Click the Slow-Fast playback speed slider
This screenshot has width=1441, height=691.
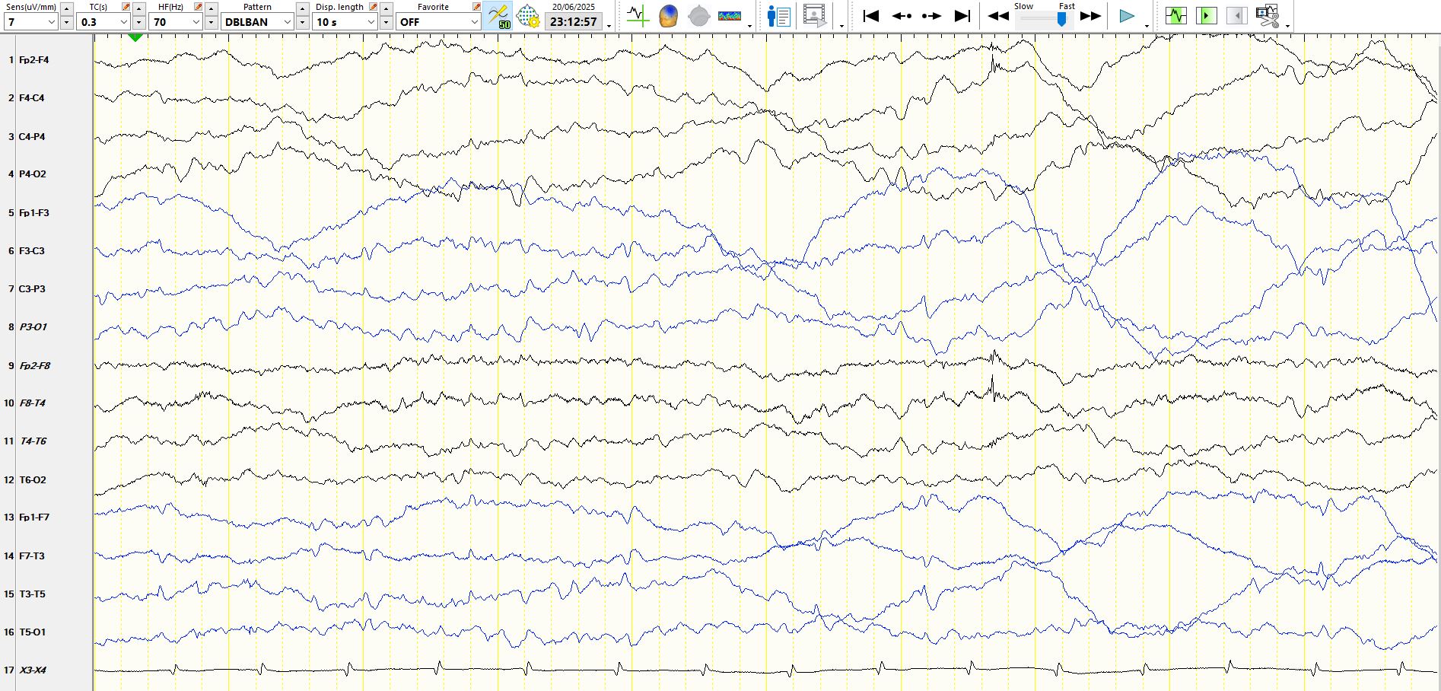point(1045,18)
